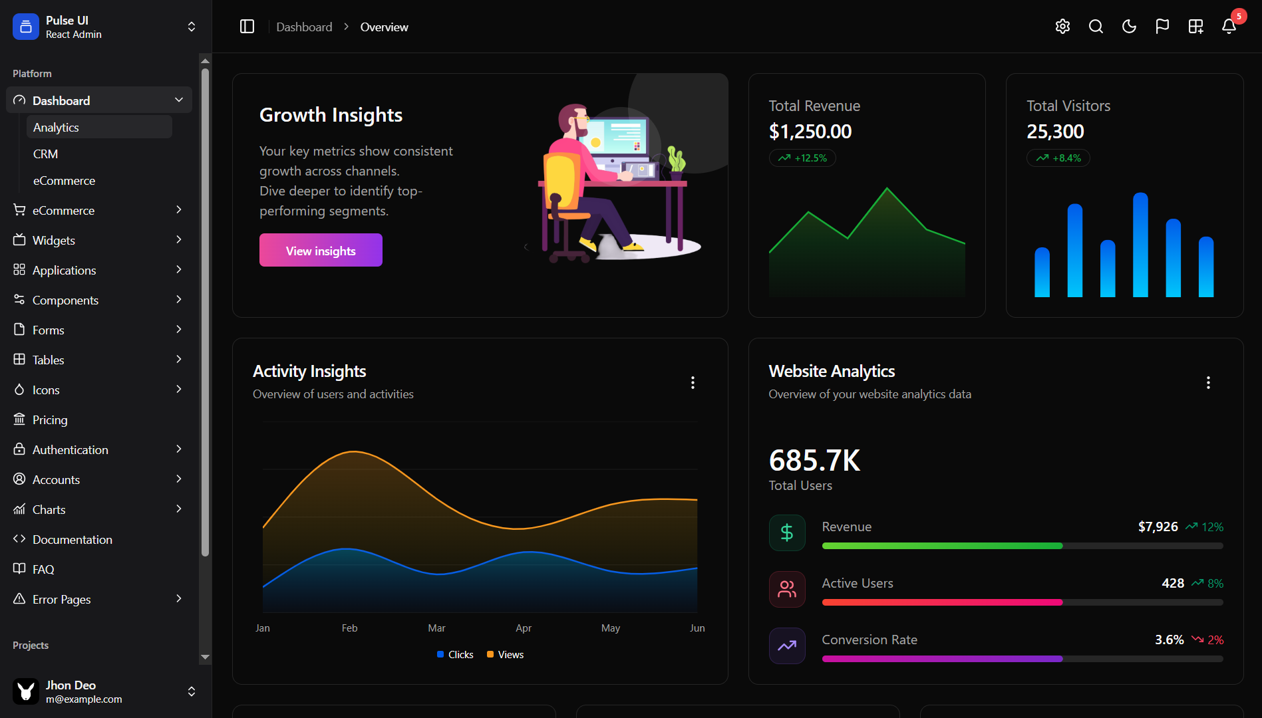
Task: Open Website Analytics three-dot menu
Action: [x=1208, y=382]
